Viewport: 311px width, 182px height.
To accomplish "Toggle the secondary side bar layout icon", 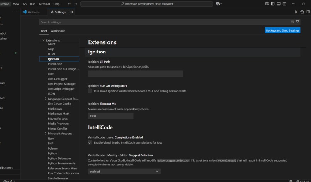I will pos(284,4).
